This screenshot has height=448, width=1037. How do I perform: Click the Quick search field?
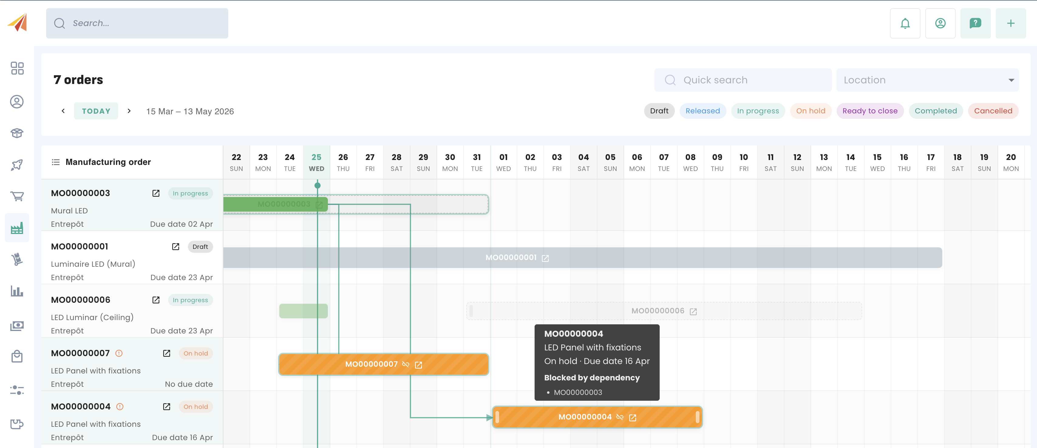tap(743, 80)
